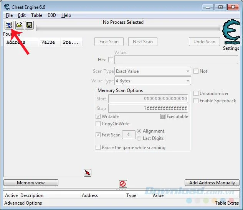This screenshot has height=210, width=243.
Task: Click the Active column header
Action: pos(11,195)
